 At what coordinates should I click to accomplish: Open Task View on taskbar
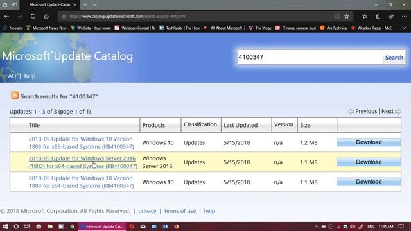[x=27, y=227]
